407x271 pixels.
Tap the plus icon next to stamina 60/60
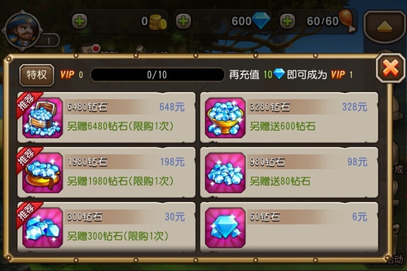point(288,21)
